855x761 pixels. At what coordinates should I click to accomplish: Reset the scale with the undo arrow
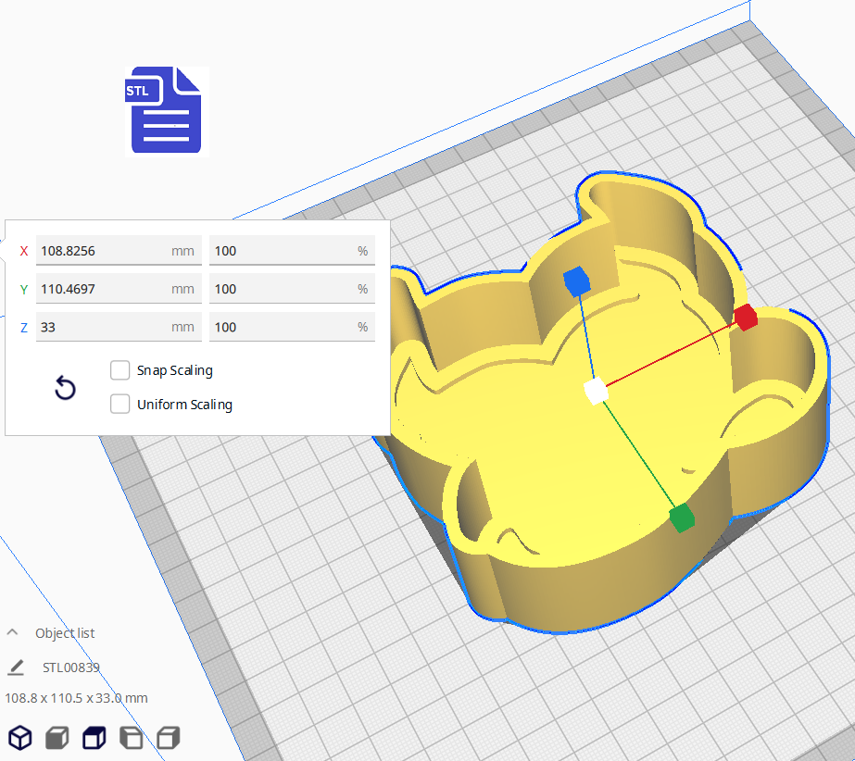click(65, 388)
